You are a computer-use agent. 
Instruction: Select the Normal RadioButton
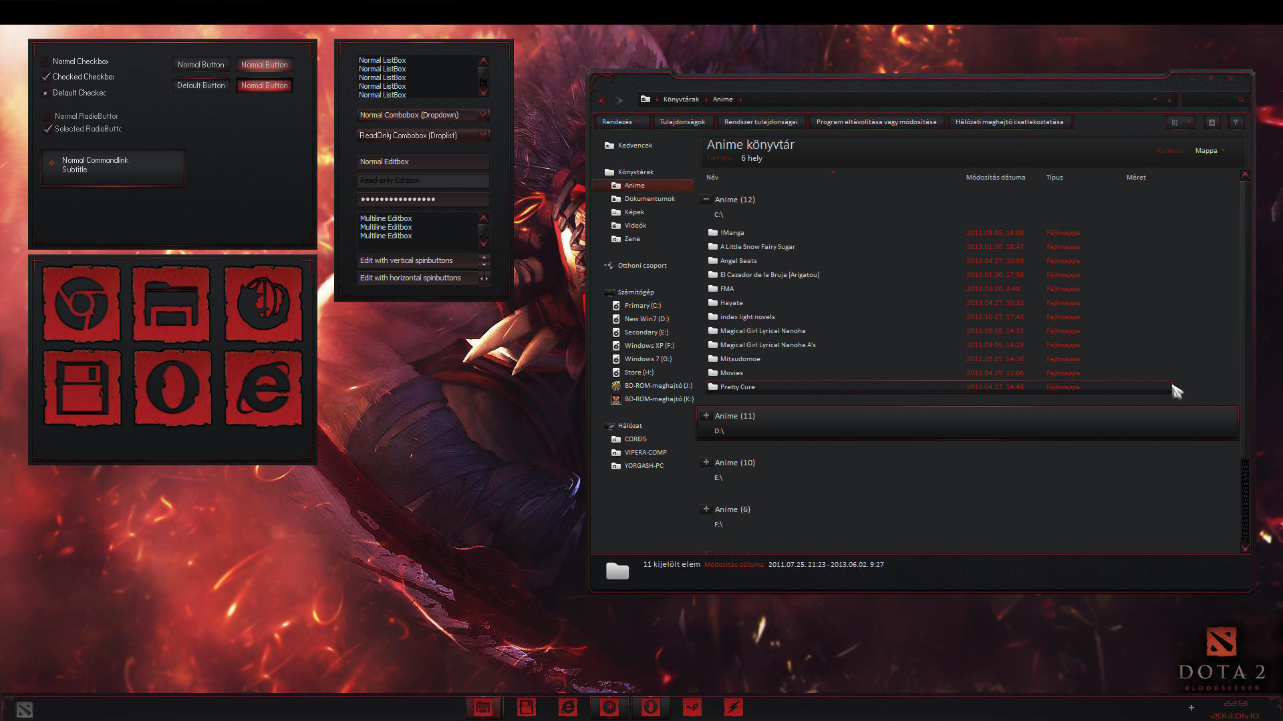[47, 116]
